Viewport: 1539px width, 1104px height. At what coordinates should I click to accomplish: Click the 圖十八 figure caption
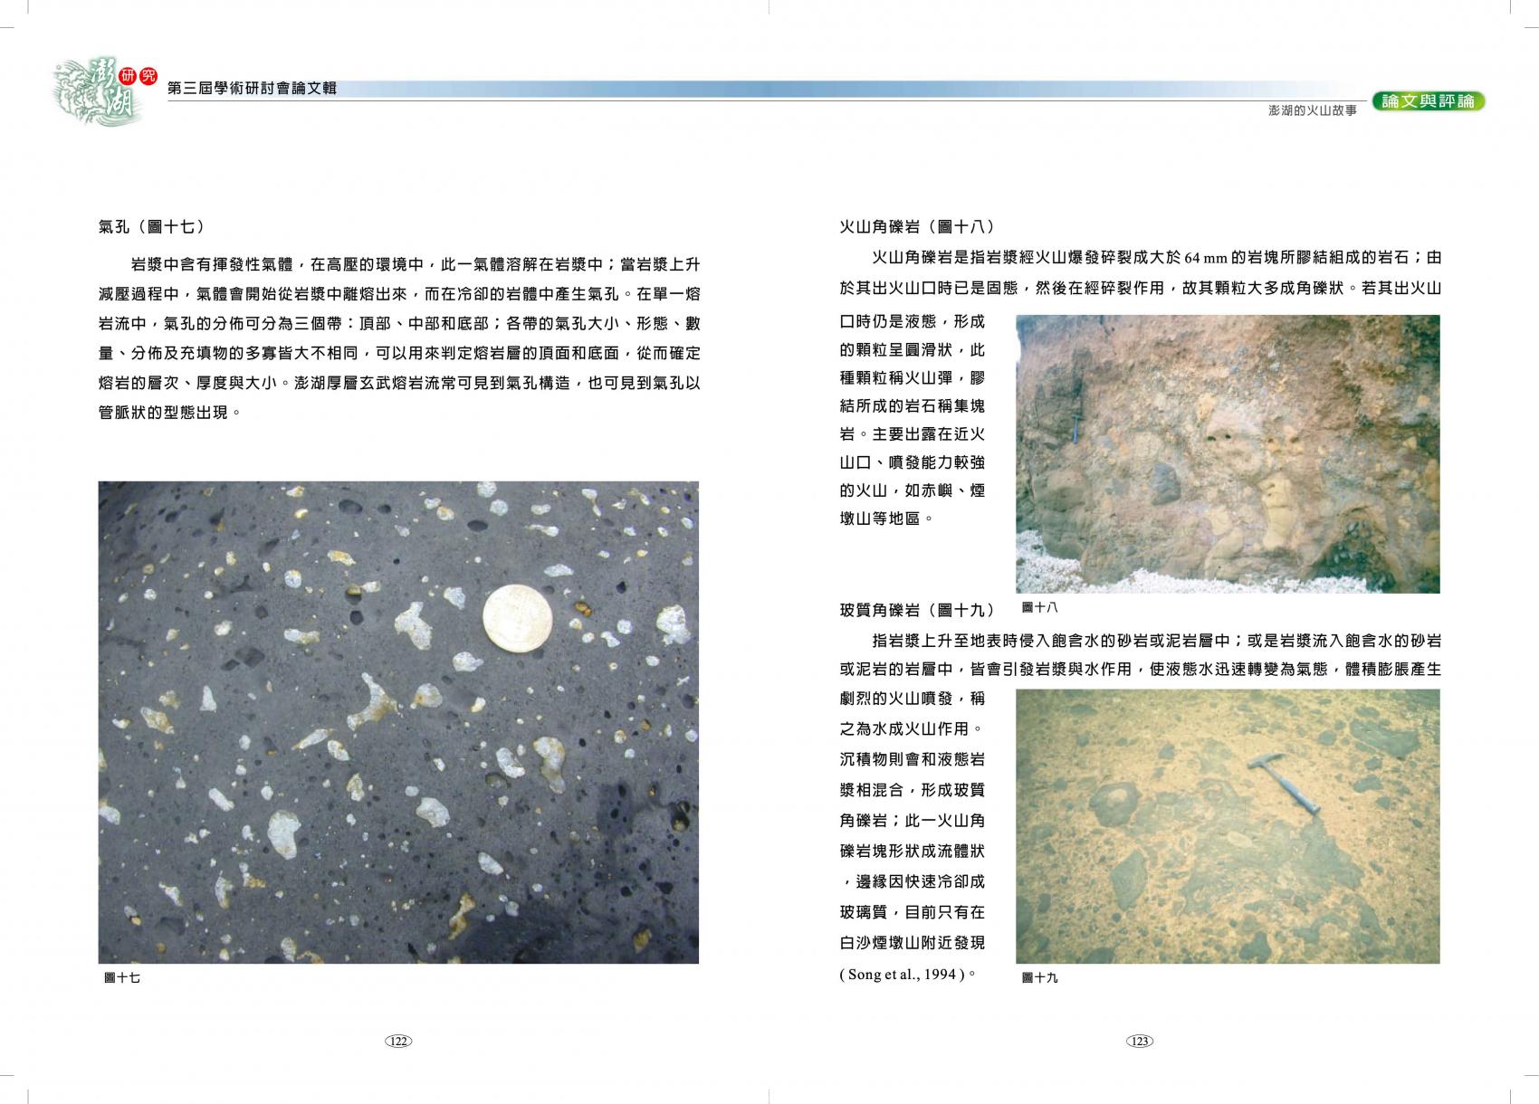(x=1039, y=608)
